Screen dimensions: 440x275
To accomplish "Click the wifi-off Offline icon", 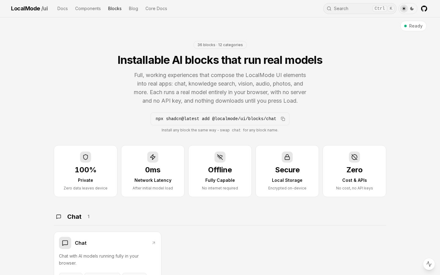I will [220, 157].
